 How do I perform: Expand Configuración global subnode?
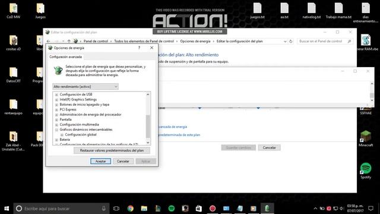click(62, 135)
